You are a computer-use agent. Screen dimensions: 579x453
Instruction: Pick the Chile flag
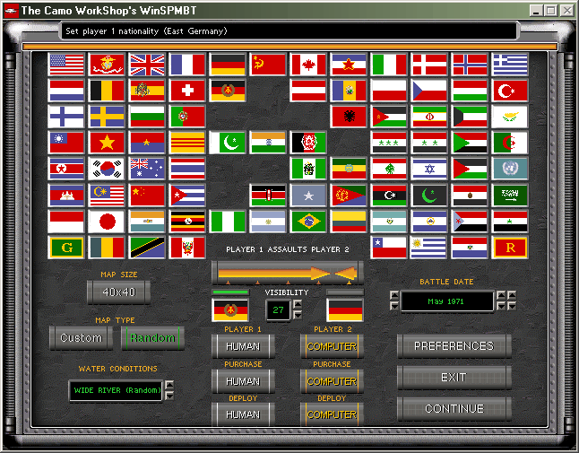389,248
